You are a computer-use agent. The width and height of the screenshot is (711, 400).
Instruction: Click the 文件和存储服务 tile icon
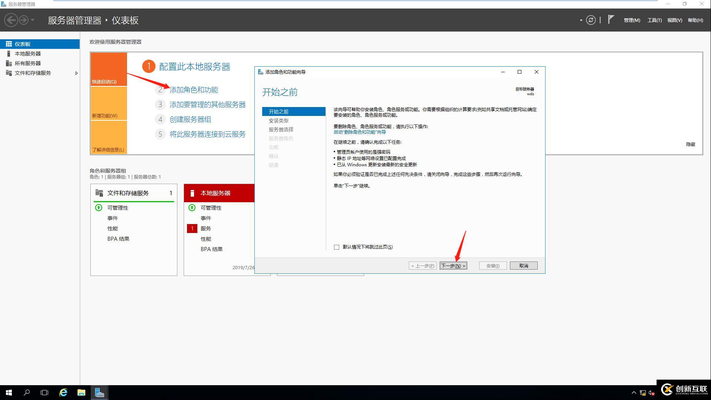pos(99,193)
